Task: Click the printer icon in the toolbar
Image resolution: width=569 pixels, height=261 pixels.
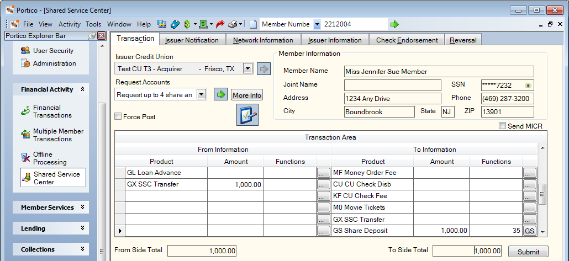Action: (233, 24)
